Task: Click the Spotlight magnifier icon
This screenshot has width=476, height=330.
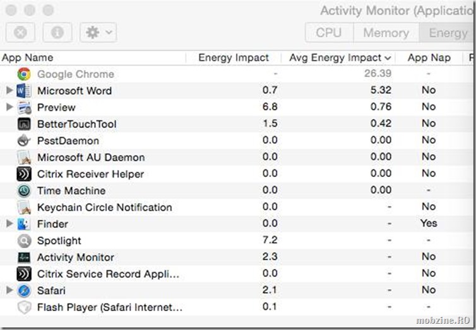Action: tap(24, 241)
